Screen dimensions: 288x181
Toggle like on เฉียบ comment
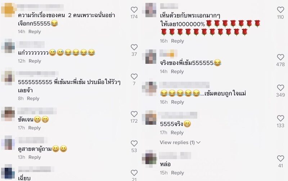(134, 173)
